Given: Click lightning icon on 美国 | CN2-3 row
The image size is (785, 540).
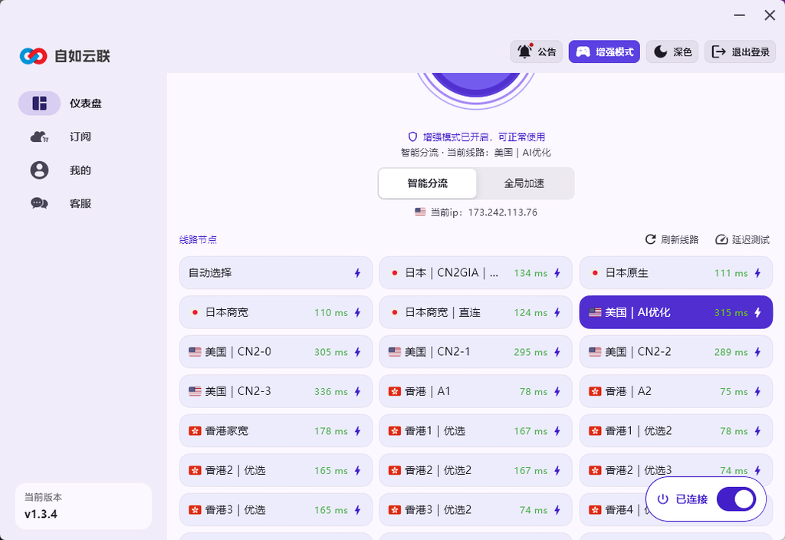Looking at the screenshot, I should [357, 392].
